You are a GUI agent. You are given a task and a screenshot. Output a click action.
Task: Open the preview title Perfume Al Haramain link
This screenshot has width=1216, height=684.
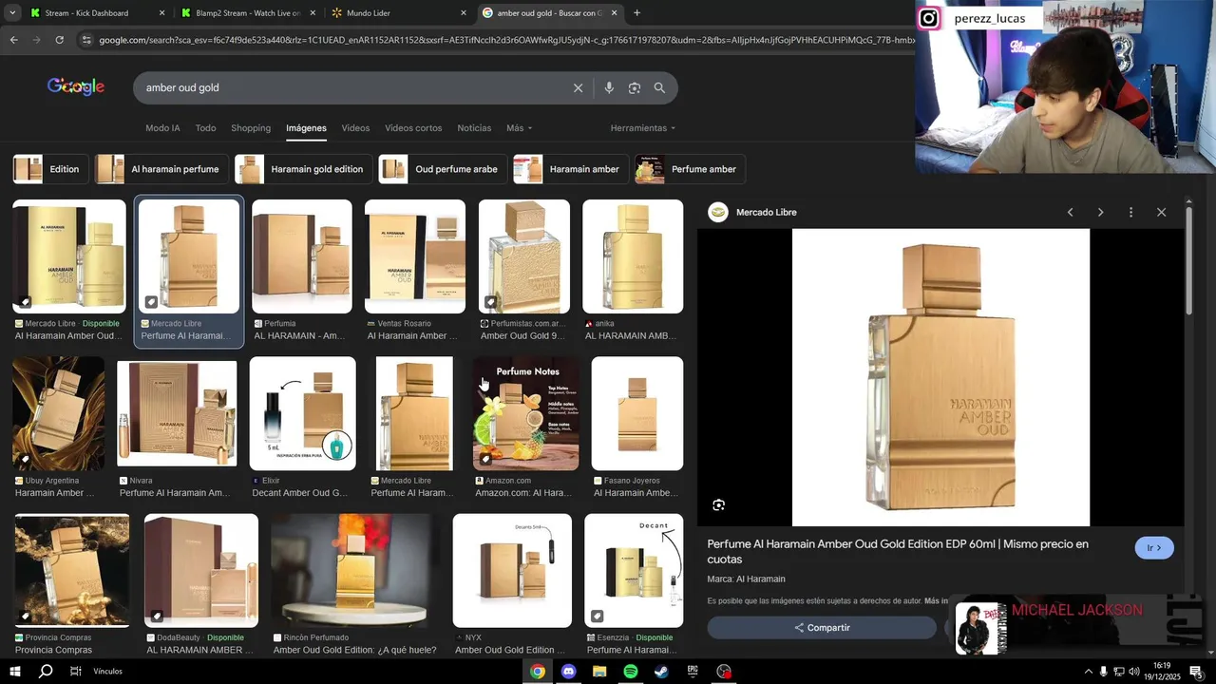point(898,552)
